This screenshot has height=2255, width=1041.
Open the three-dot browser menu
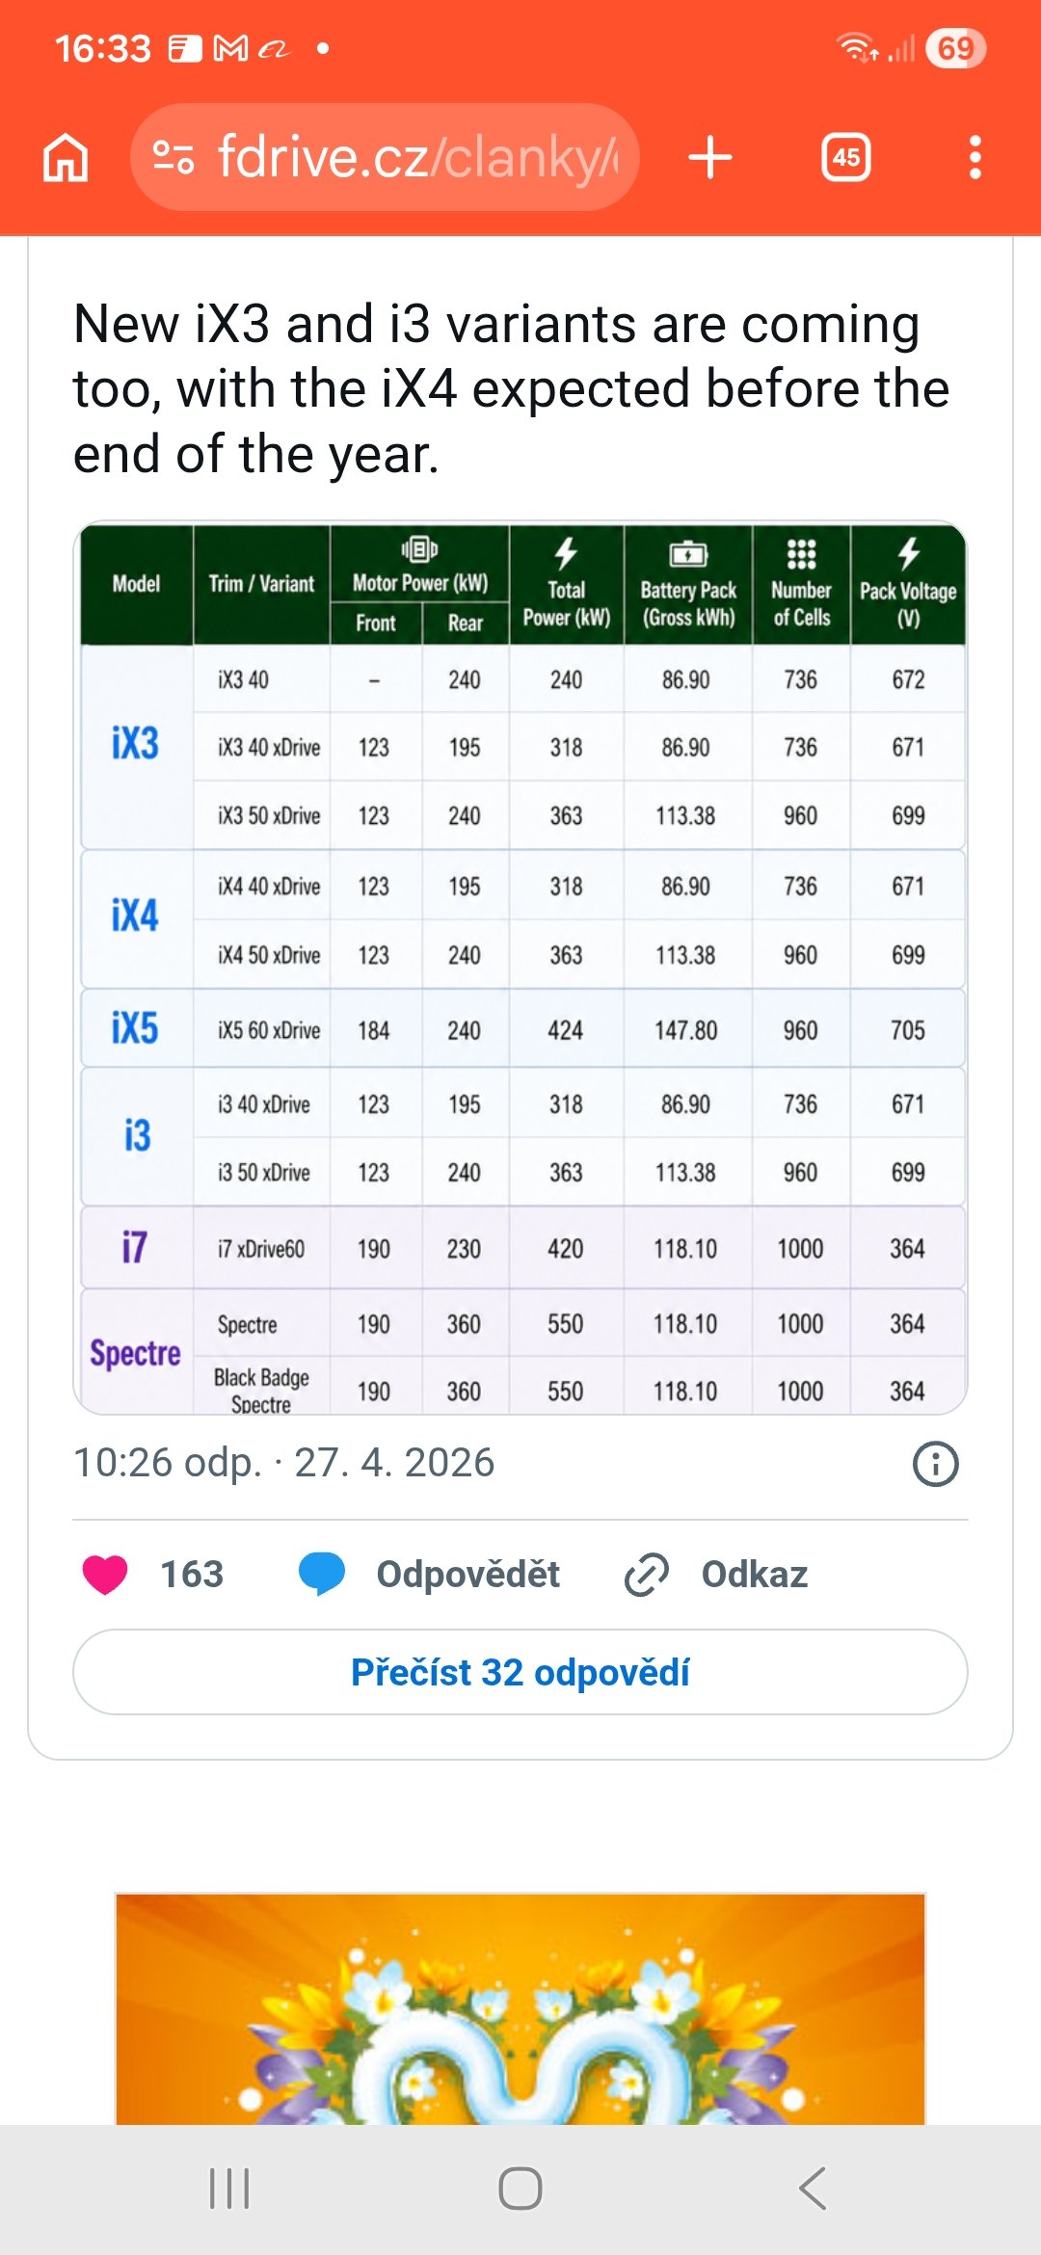pyautogui.click(x=975, y=157)
